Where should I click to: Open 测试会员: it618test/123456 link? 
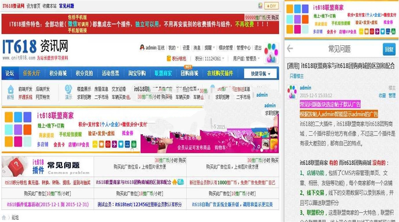point(140,204)
